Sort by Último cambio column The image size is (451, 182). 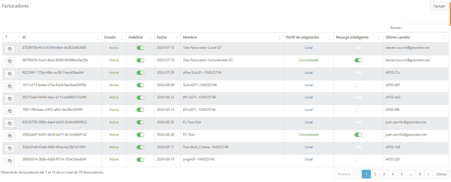[416, 37]
